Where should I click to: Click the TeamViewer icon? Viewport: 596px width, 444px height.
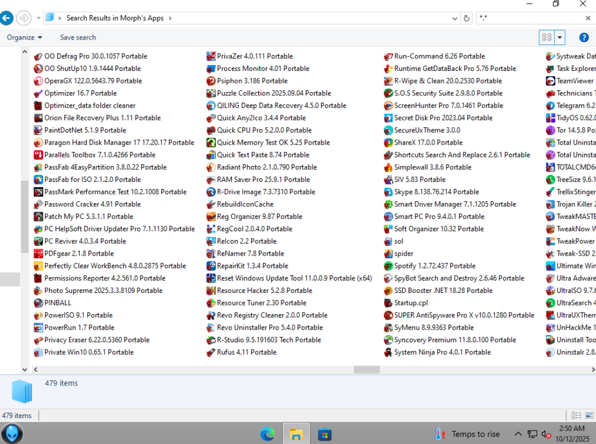551,81
